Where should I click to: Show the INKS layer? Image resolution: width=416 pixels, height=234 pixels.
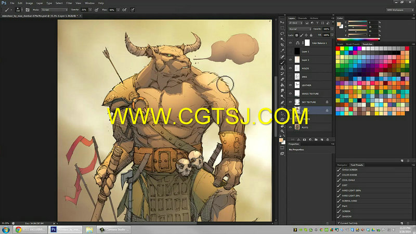[x=290, y=76]
